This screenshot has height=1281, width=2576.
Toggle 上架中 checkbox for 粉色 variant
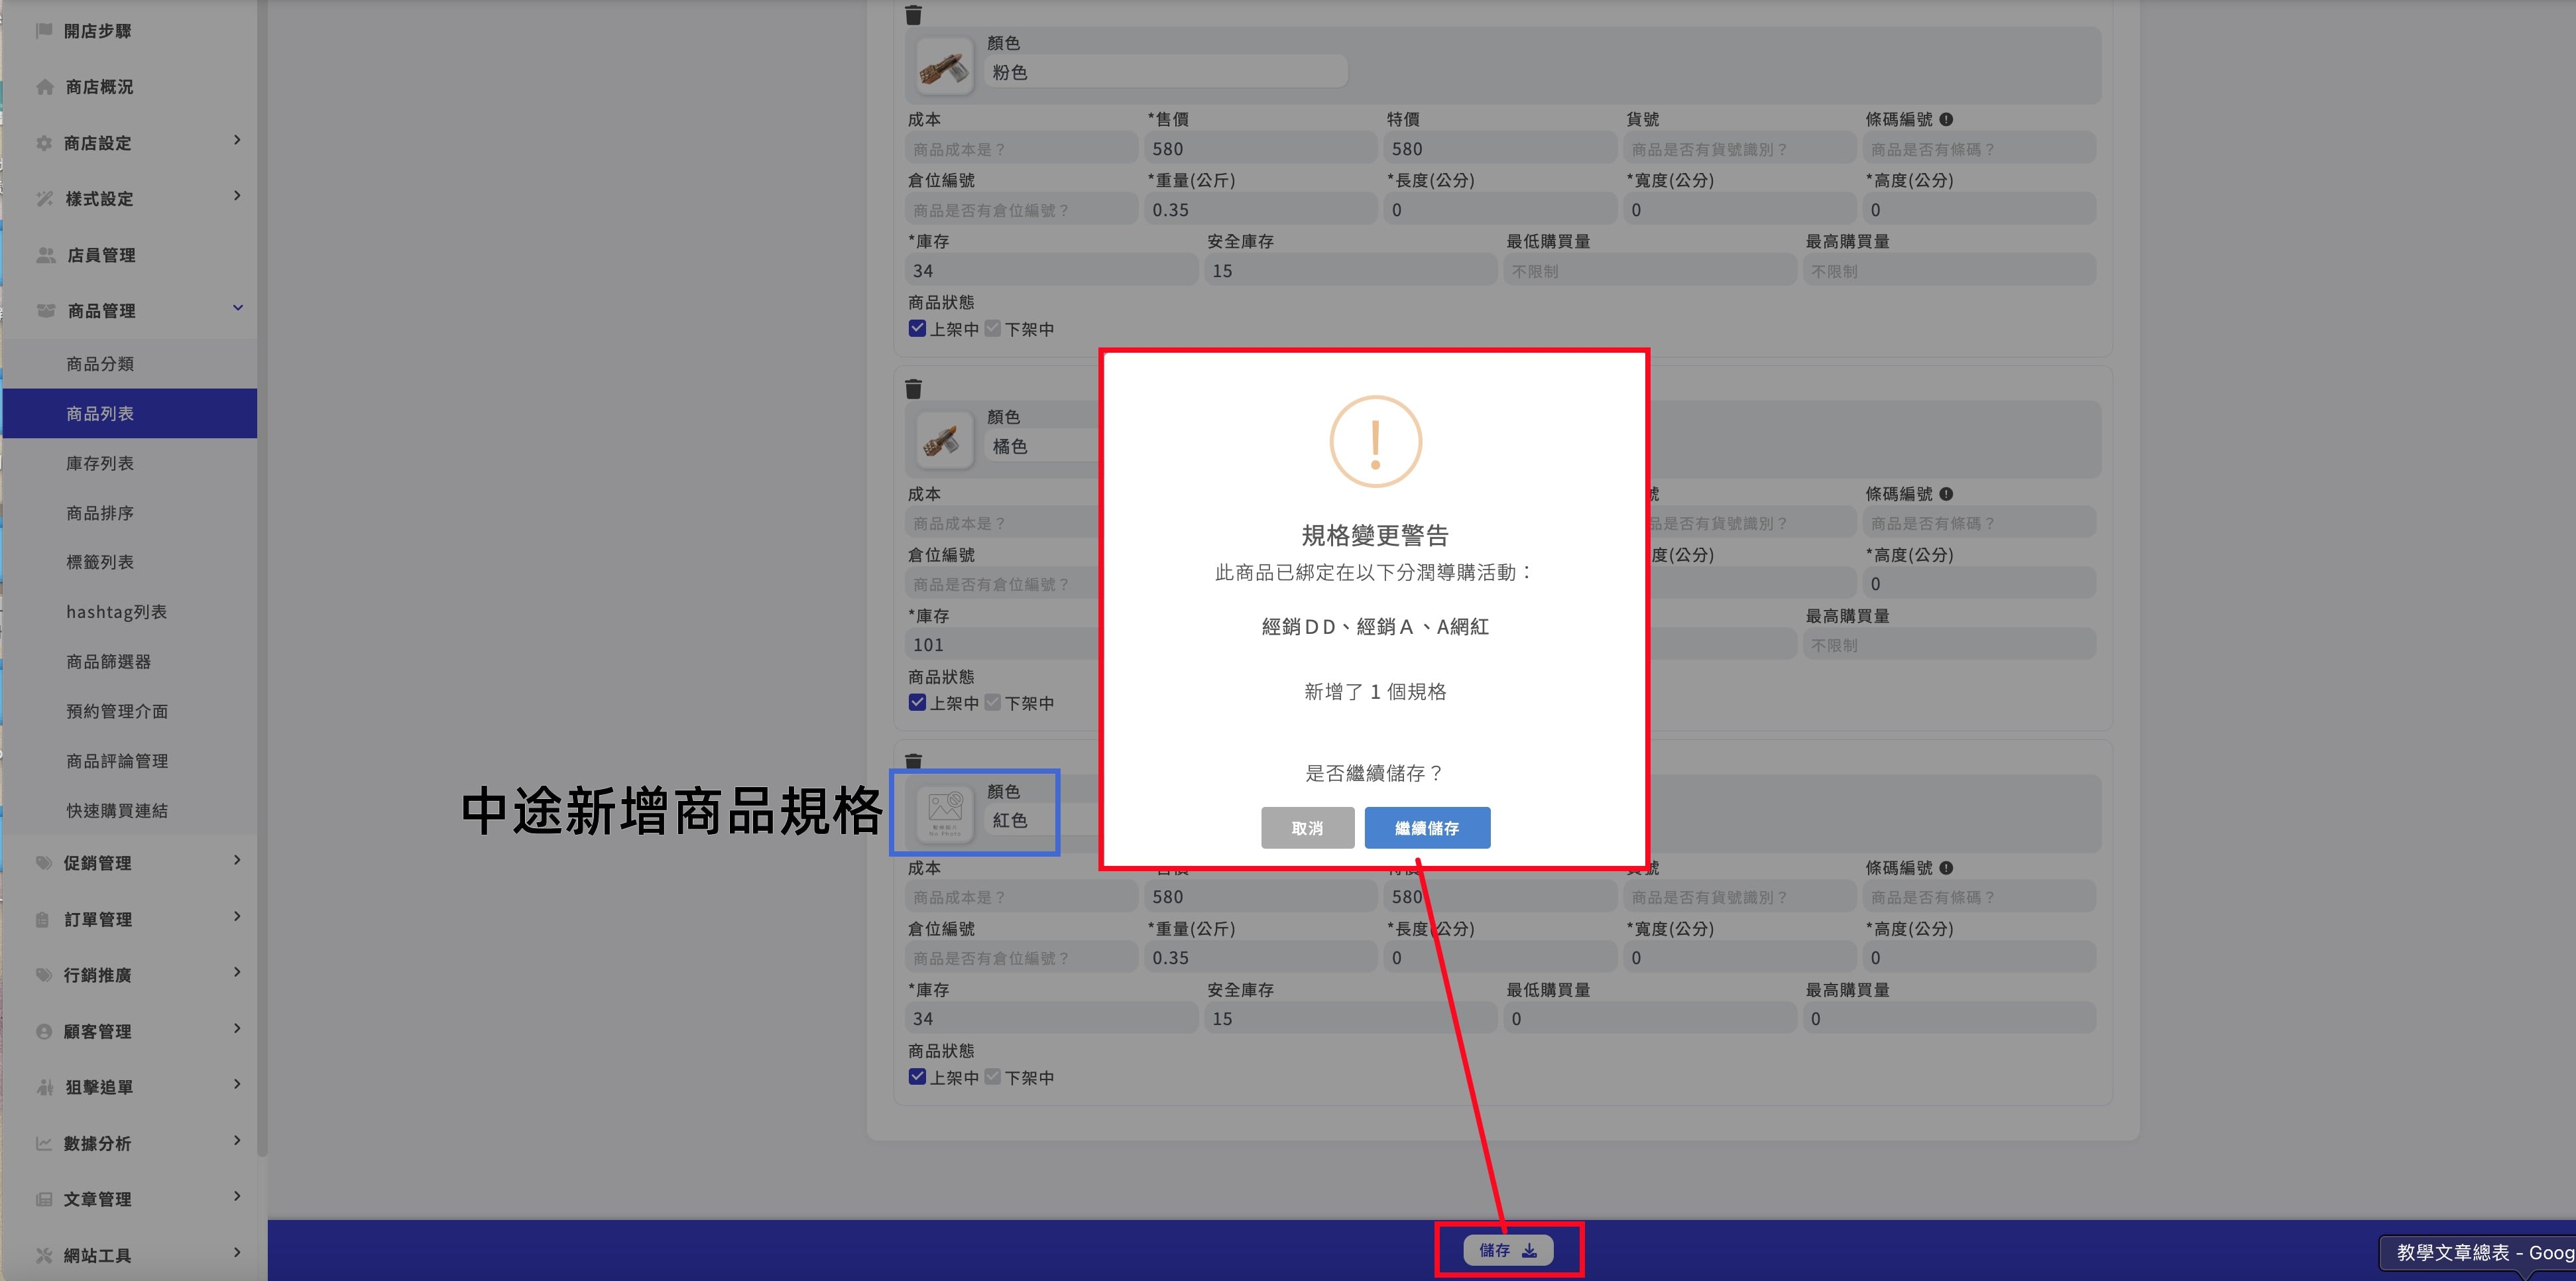point(917,328)
